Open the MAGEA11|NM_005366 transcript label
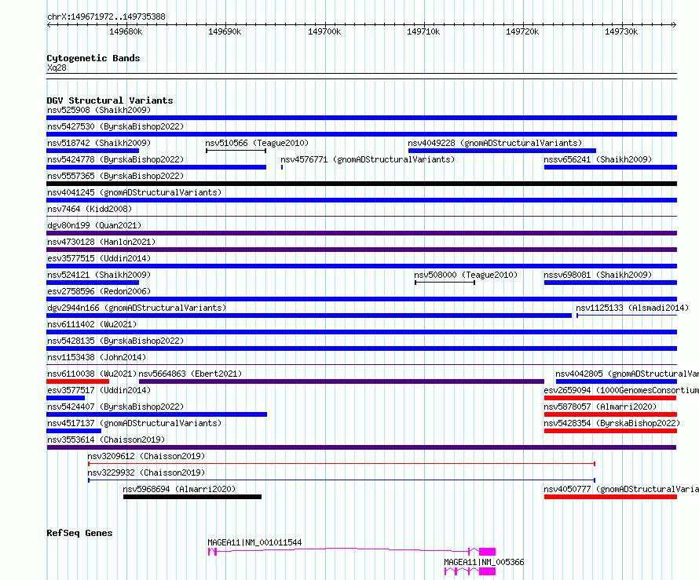The height and width of the screenshot is (580, 699). pyautogui.click(x=484, y=562)
